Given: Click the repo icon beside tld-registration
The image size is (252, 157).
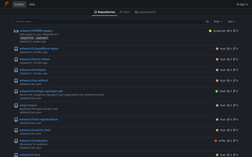Looking at the screenshot, I should tap(16, 120).
